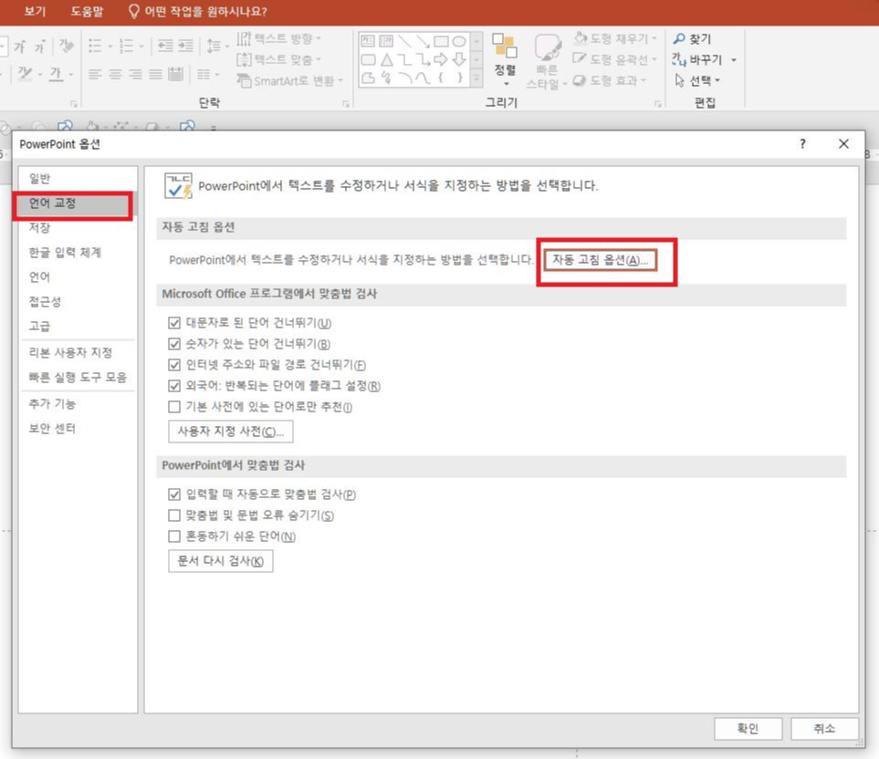Open the 텍스트 맞춤 dropdown
The image size is (879, 759).
[278, 59]
